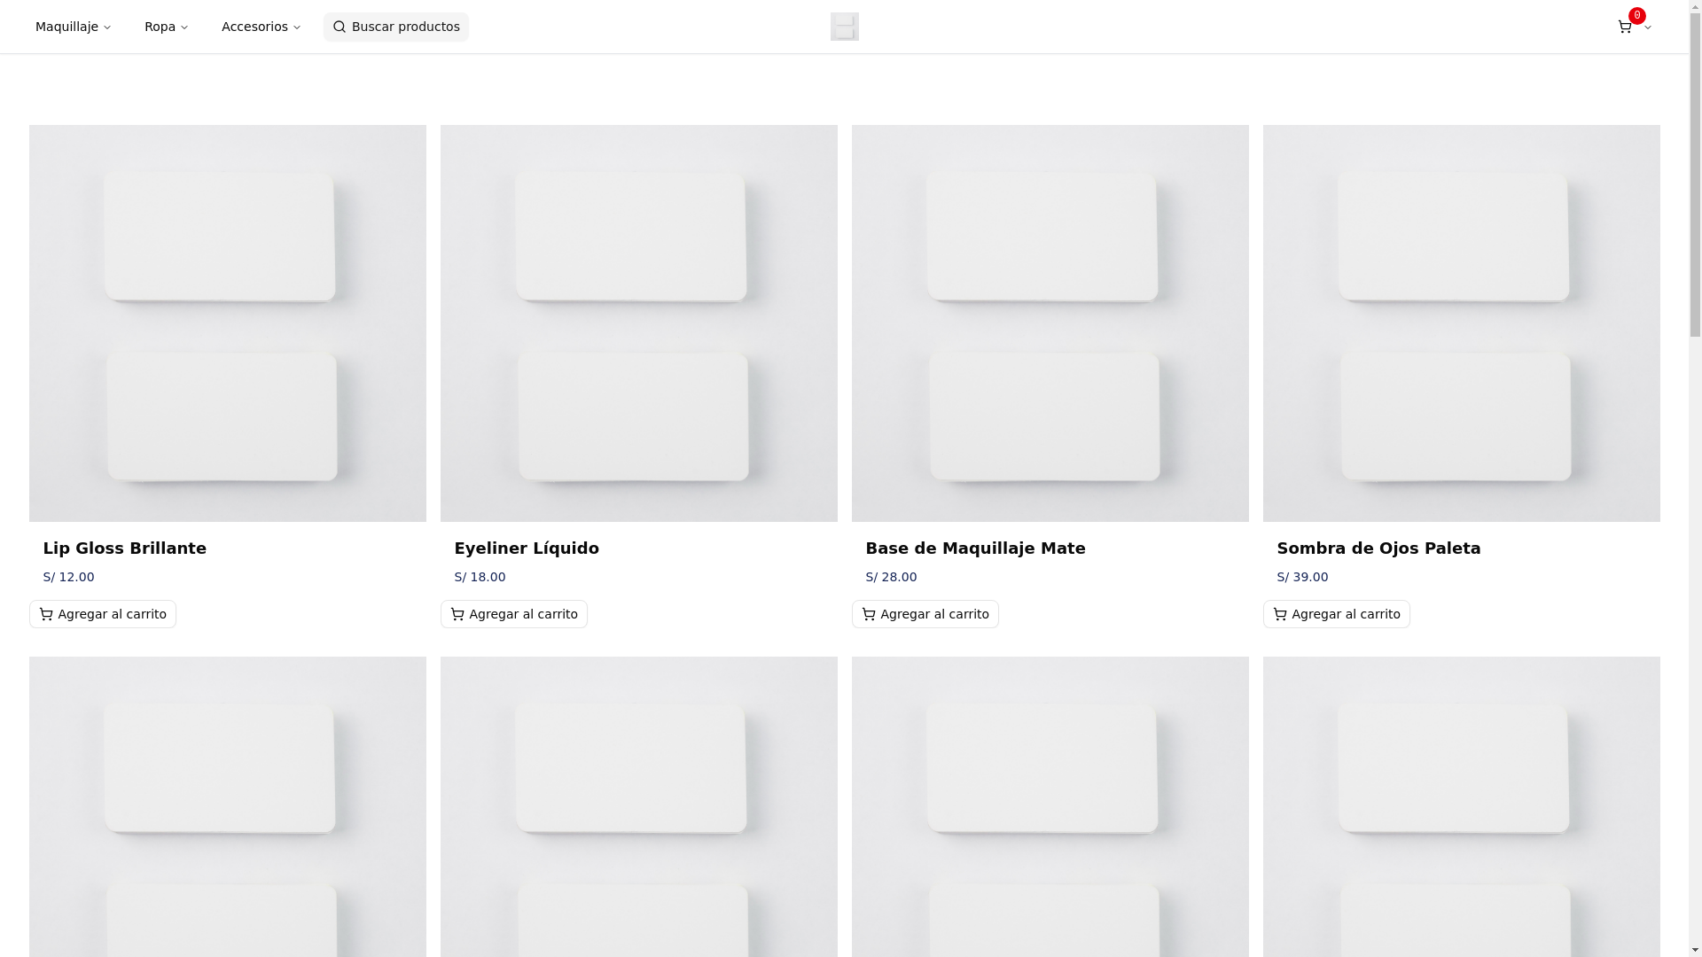The height and width of the screenshot is (957, 1702).
Task: Expand the cart dropdown chevron
Action: coord(1648,27)
